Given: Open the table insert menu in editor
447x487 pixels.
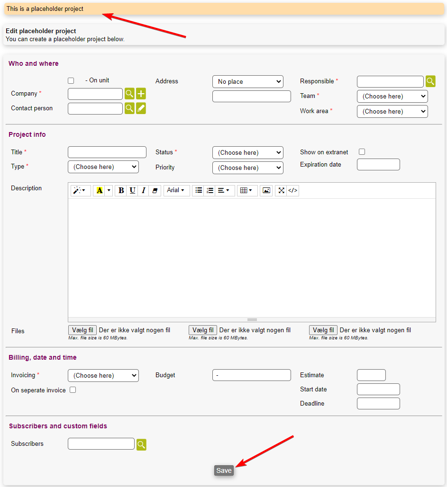Looking at the screenshot, I should pyautogui.click(x=246, y=190).
